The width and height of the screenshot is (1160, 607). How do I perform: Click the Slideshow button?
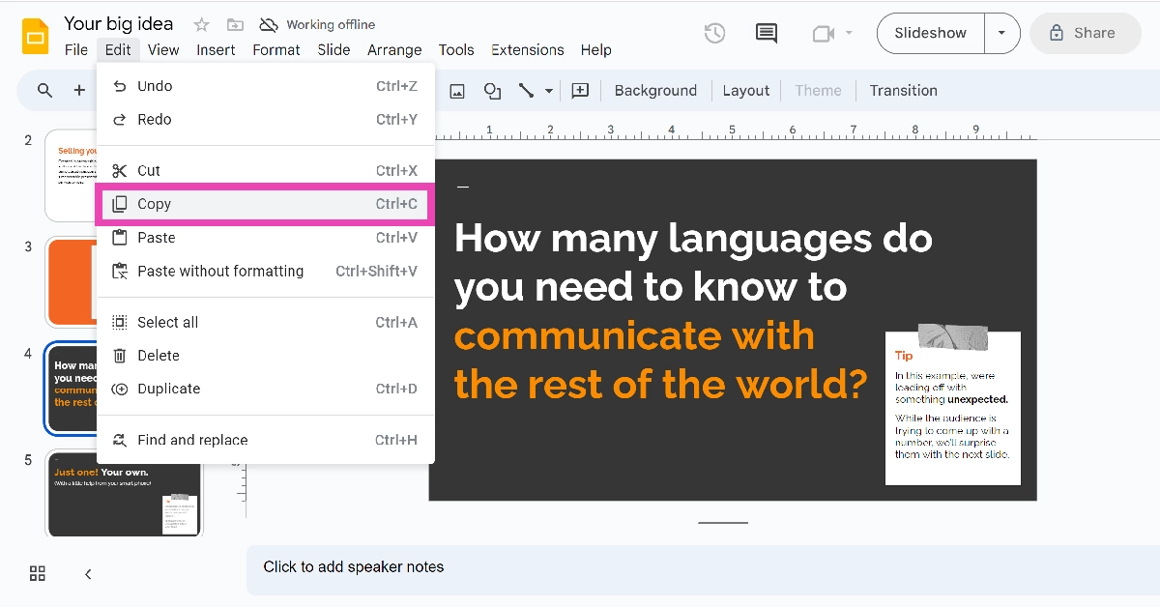930,33
